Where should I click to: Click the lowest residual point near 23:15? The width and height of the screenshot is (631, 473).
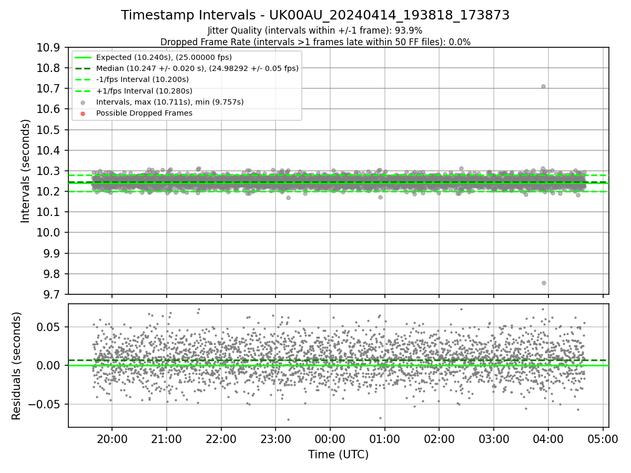(x=288, y=419)
